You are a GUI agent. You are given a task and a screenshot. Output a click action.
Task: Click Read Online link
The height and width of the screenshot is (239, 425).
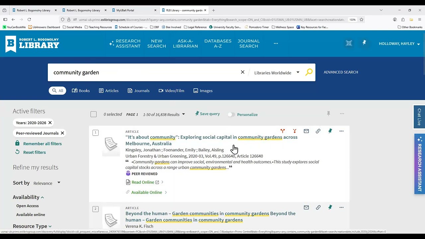(x=143, y=182)
